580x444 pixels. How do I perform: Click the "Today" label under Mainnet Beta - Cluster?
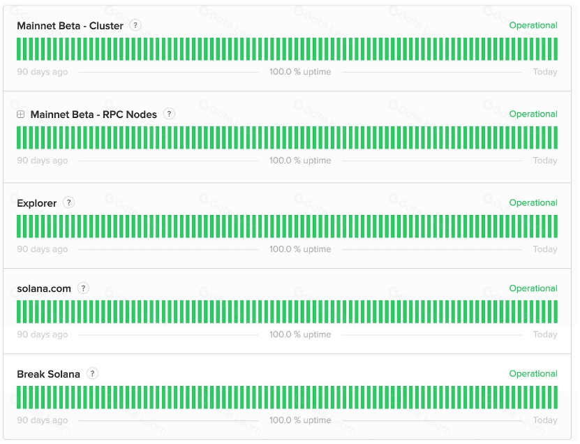pos(545,72)
